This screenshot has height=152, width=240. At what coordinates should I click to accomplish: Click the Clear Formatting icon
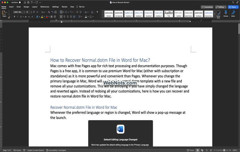pos(49,12)
